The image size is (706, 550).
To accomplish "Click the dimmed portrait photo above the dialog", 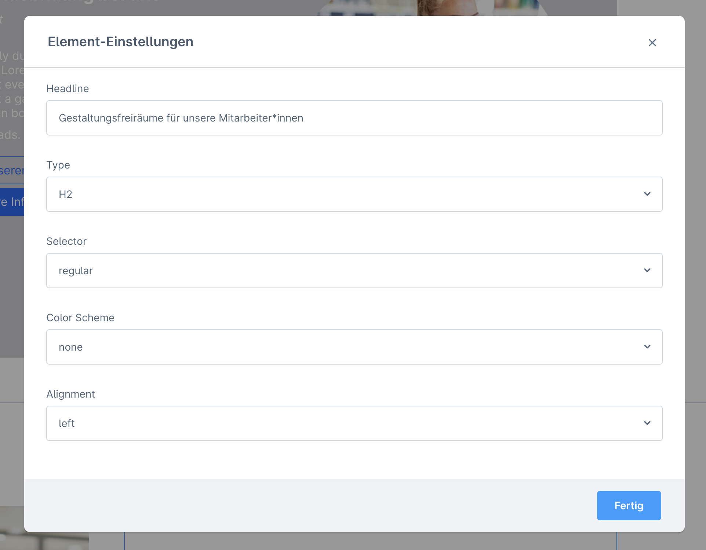I will [x=433, y=8].
